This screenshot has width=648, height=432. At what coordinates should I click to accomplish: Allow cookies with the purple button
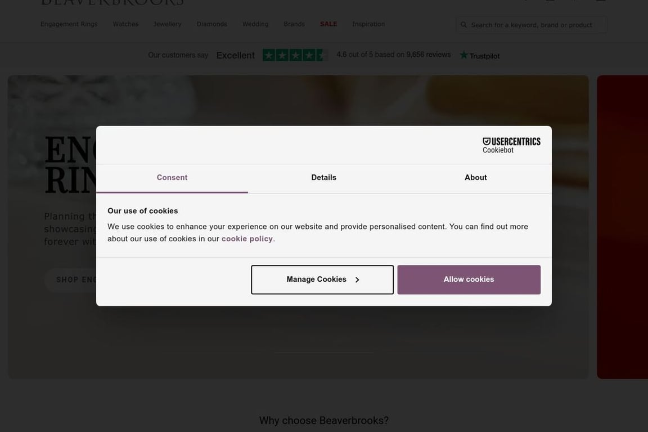click(x=469, y=280)
